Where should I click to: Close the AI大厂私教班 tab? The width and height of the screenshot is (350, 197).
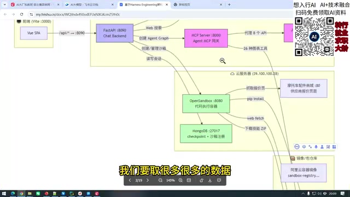[59, 4]
